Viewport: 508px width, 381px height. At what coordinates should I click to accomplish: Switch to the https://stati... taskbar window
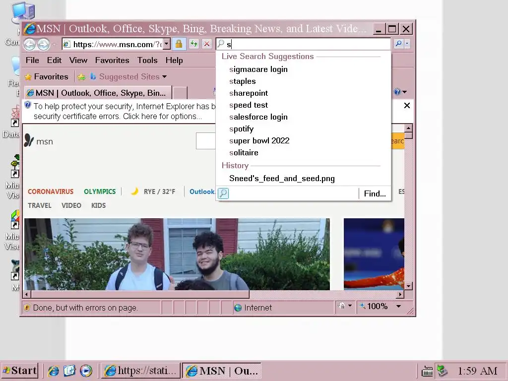coord(141,371)
